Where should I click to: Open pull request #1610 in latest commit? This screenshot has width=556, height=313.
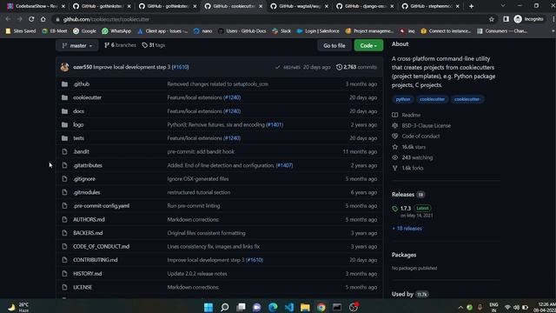click(x=181, y=67)
